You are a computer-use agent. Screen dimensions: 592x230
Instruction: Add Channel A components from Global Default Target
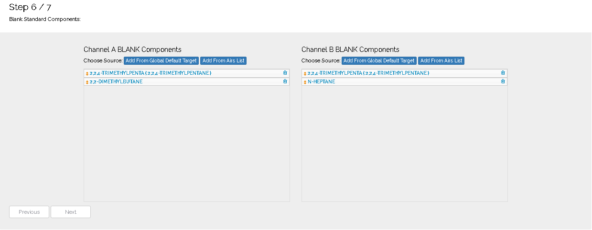pos(161,61)
